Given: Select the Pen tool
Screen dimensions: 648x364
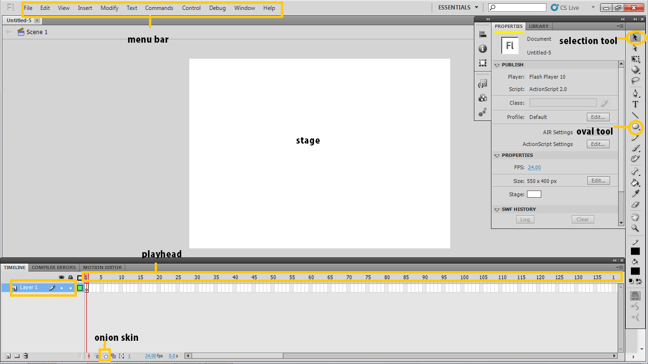Looking at the screenshot, I should [x=636, y=93].
